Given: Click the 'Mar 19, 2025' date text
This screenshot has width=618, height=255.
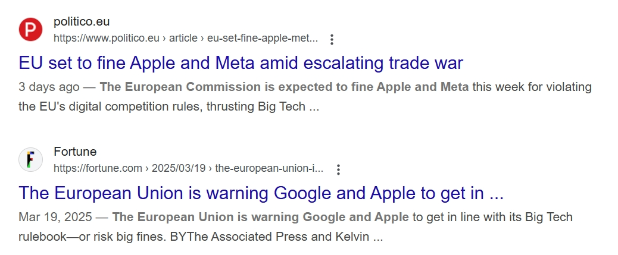Looking at the screenshot, I should click(x=55, y=217).
